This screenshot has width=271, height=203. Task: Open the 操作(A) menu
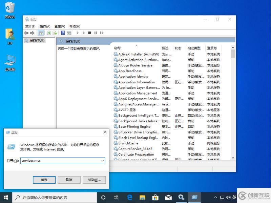pyautogui.click(x=45, y=26)
